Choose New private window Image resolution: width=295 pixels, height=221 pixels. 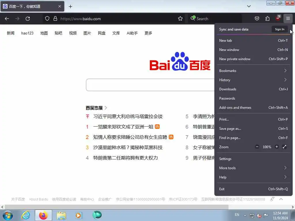point(254,59)
